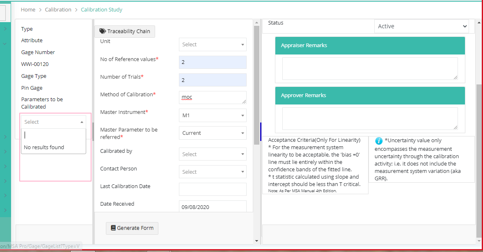Click scroll-up arrow of the middle panel

coord(256,23)
